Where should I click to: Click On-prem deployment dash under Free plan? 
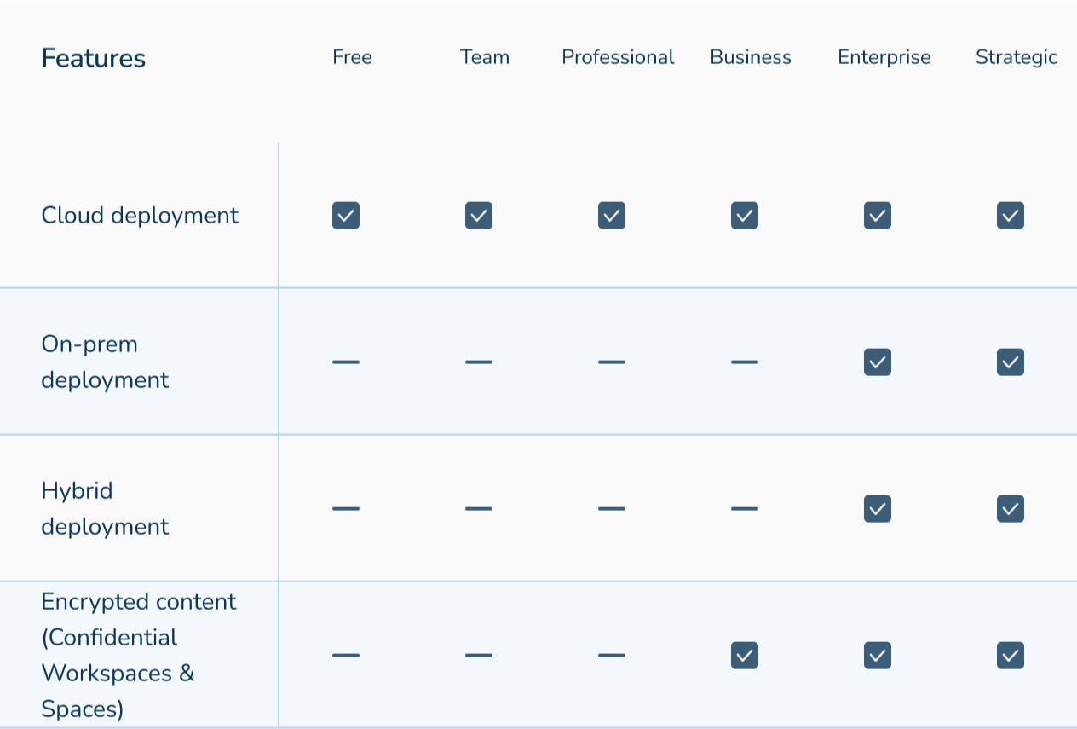[346, 362]
